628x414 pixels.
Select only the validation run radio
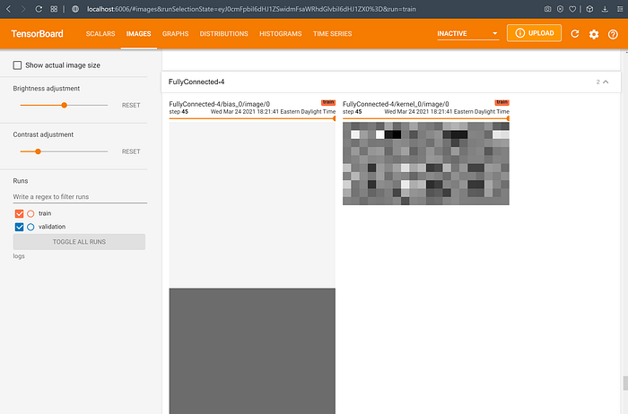click(31, 227)
